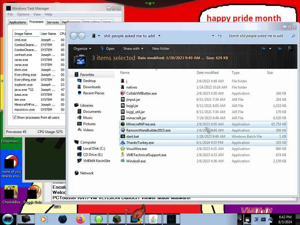The height and width of the screenshot is (225, 300).
Task: Click the Windos9.exe file icon
Action: point(123,161)
